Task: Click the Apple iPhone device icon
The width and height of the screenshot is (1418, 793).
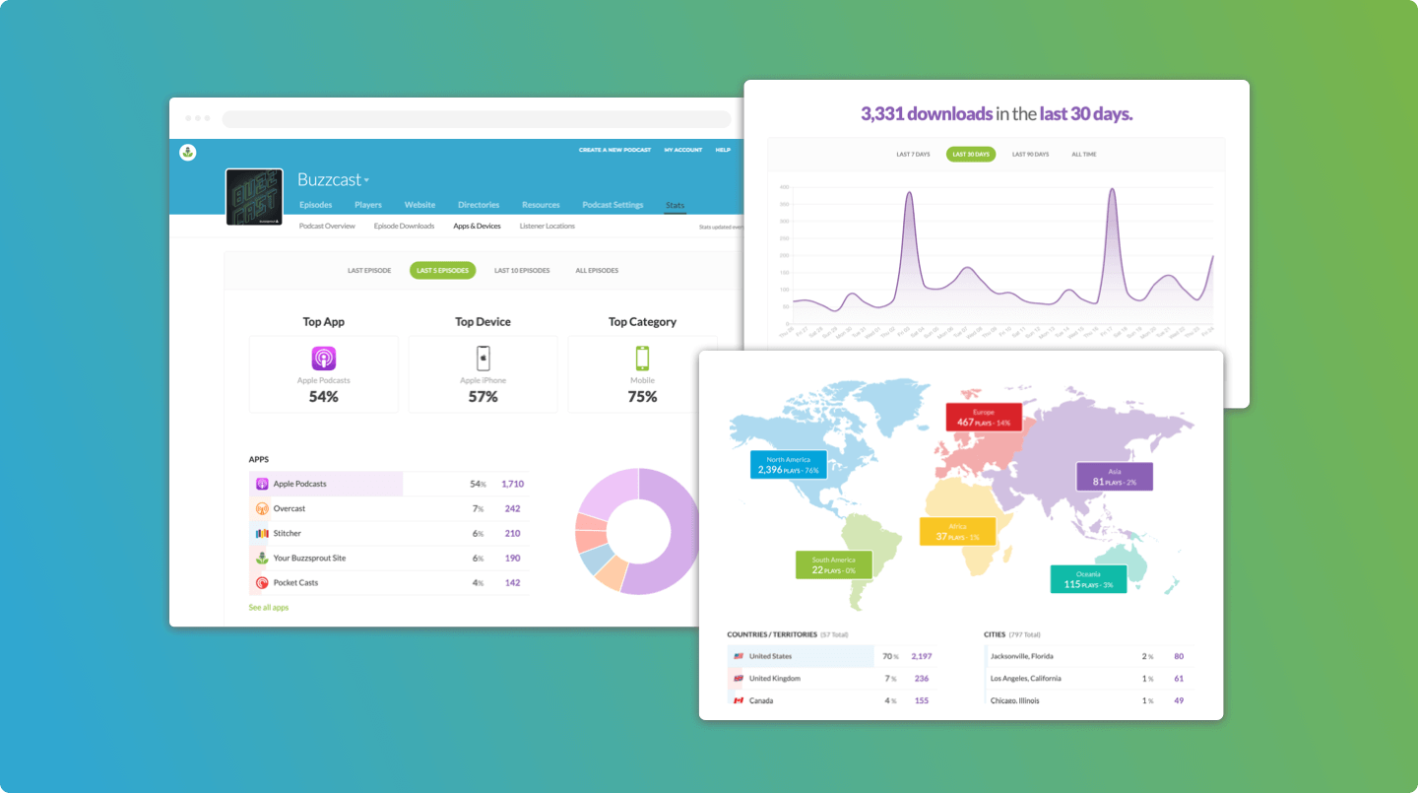Action: (483, 358)
